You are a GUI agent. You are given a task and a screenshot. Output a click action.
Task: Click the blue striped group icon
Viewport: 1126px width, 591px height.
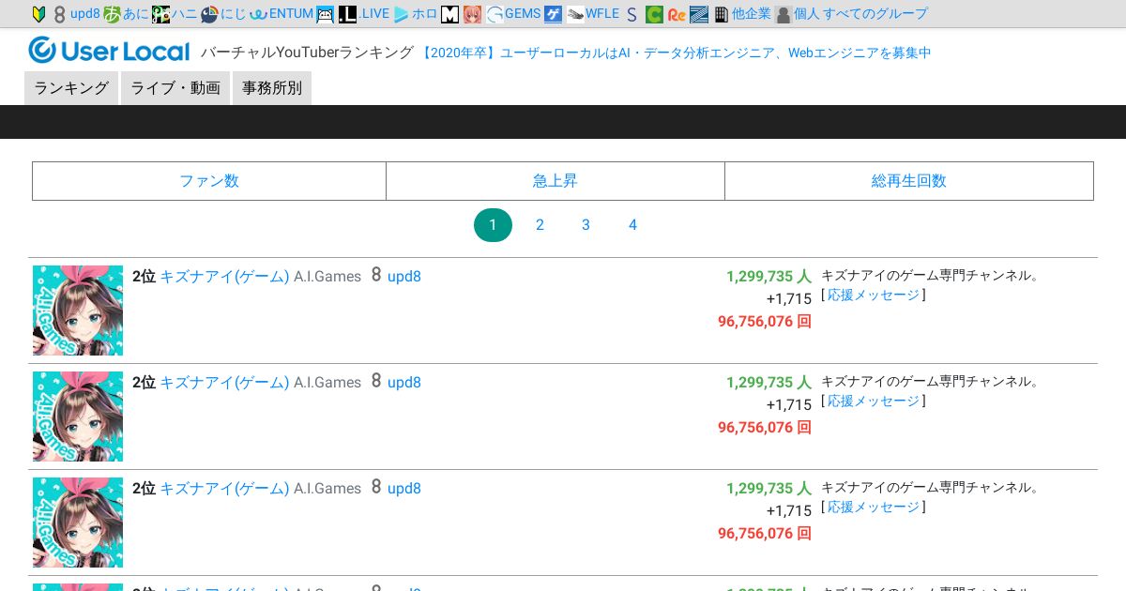tap(699, 14)
